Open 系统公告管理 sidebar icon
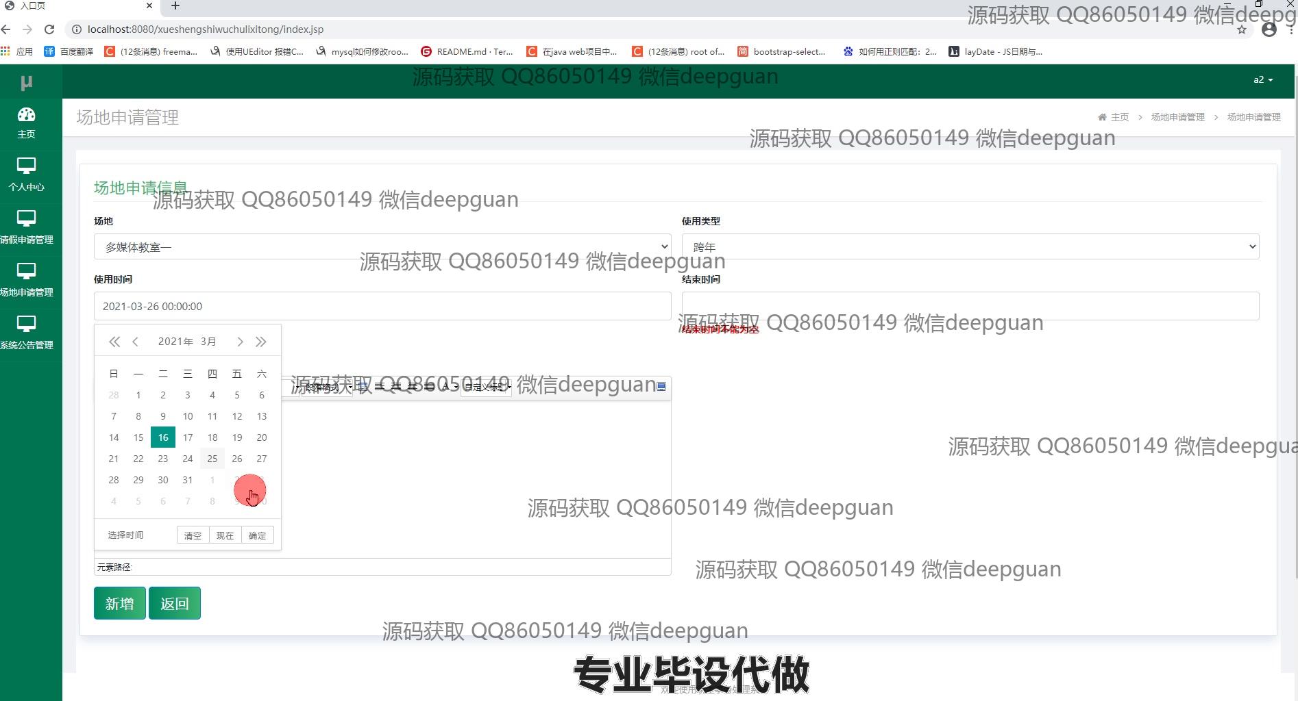Image resolution: width=1298 pixels, height=701 pixels. [26, 324]
